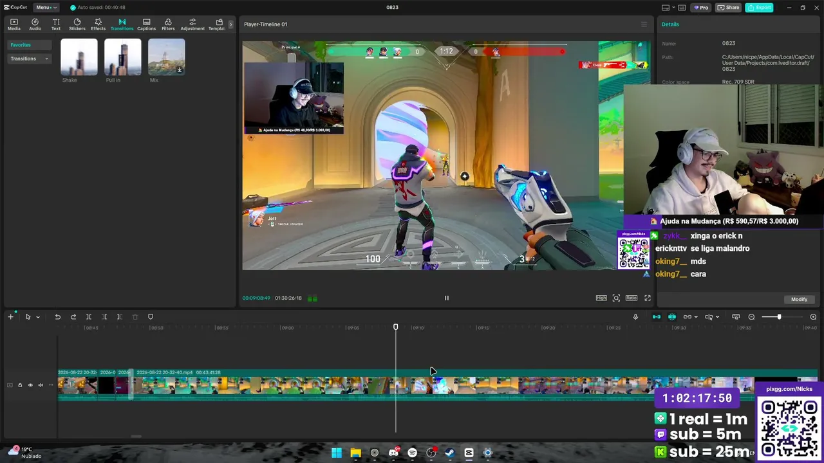Open Spotify from the taskbar
Viewport: 824px width, 463px height.
tap(412, 453)
